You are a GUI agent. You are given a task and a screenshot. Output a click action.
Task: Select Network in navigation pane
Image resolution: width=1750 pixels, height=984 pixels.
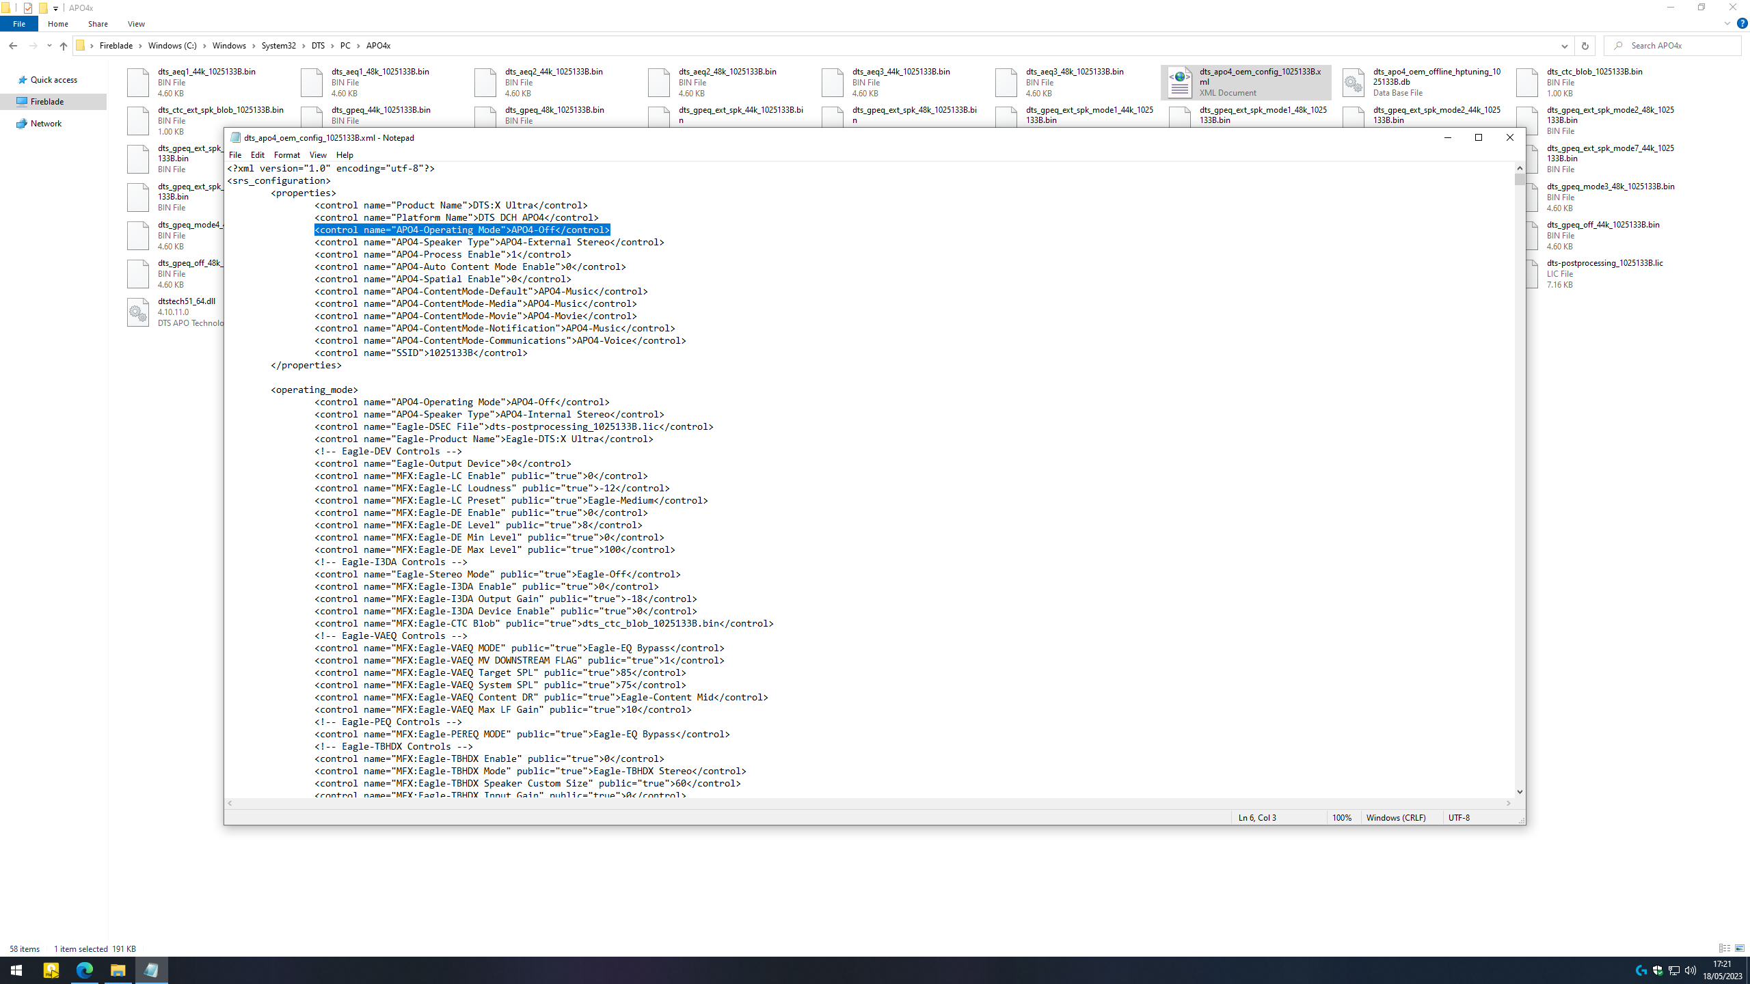click(46, 124)
